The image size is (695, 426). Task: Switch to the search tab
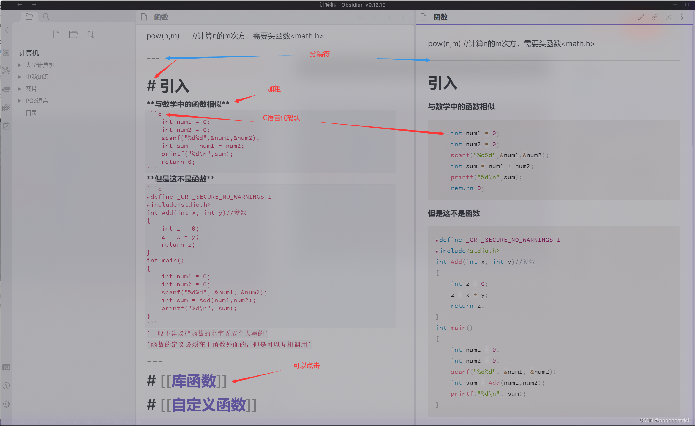(x=46, y=16)
